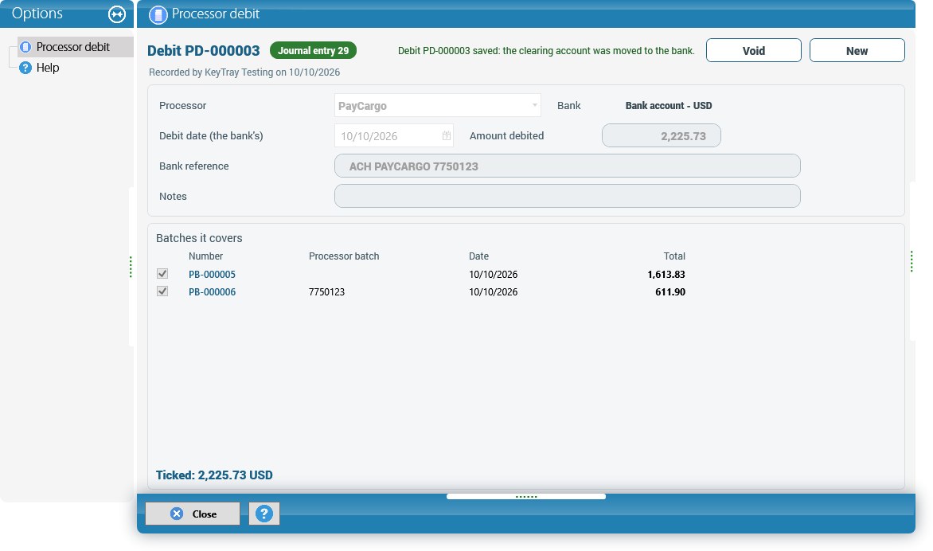Untick the PB-000005 batch checkbox
Screen dimensions: 933x551
(x=162, y=274)
